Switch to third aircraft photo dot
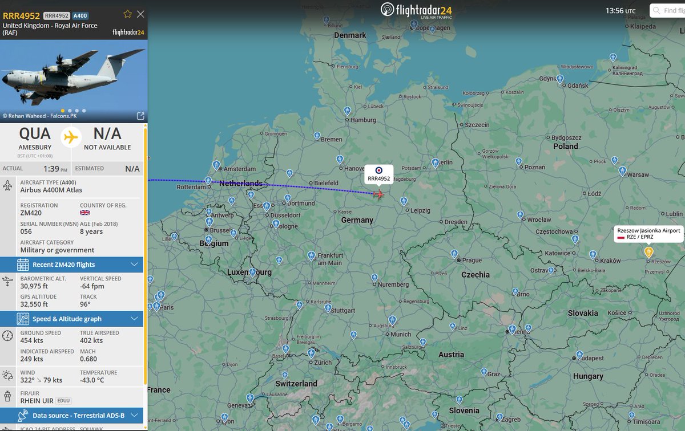The width and height of the screenshot is (685, 431). coord(77,111)
